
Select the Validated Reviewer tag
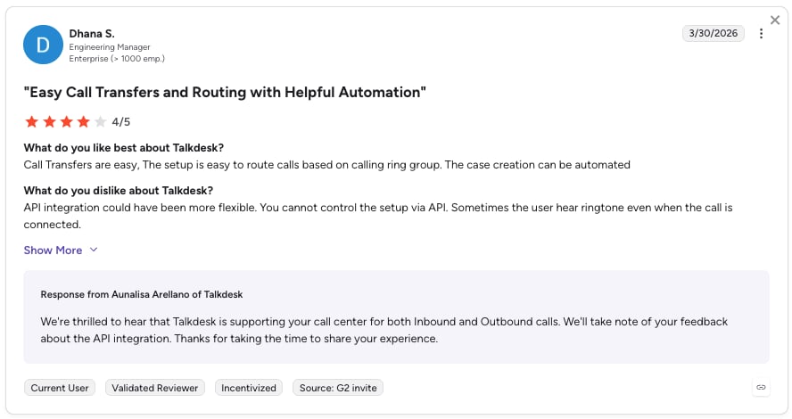pyautogui.click(x=154, y=388)
